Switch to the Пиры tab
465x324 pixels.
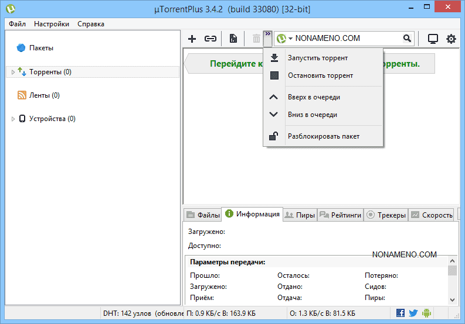(300, 215)
